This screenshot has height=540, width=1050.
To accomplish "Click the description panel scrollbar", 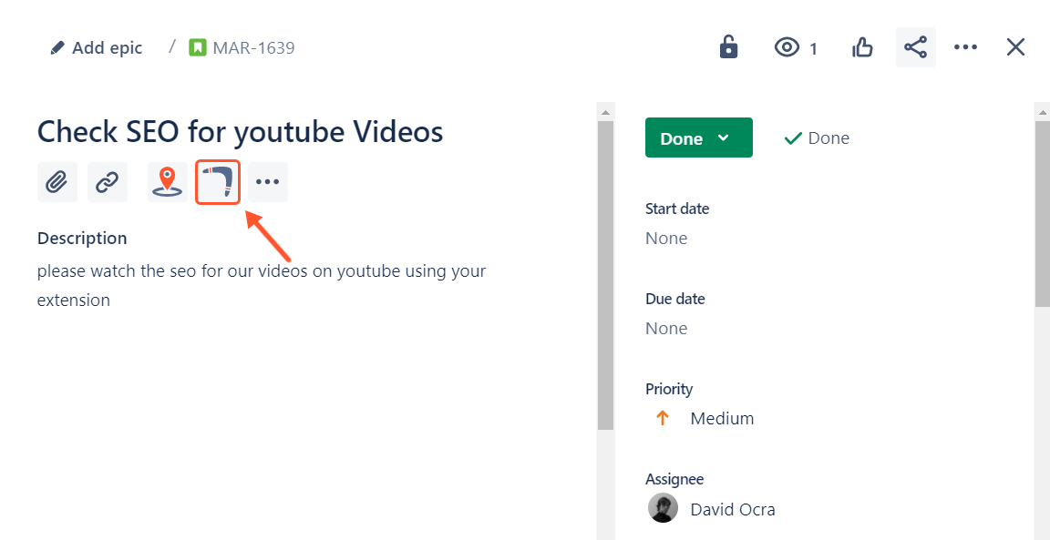I will [605, 273].
